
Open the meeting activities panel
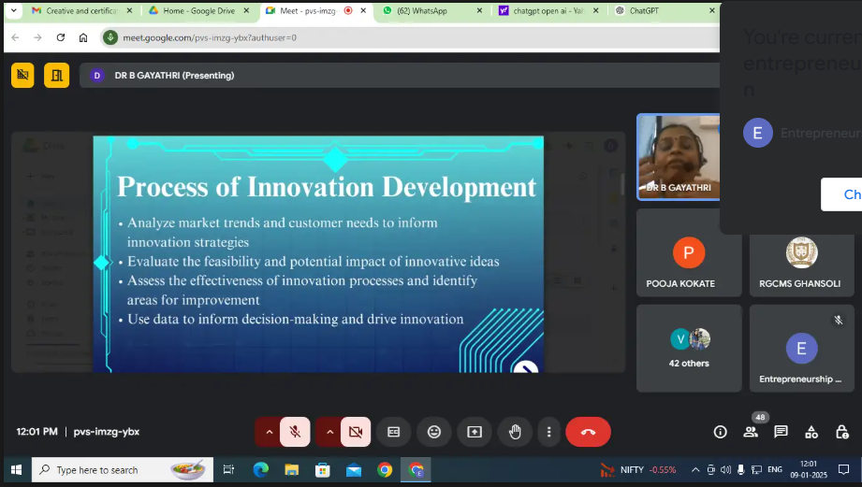[811, 432]
